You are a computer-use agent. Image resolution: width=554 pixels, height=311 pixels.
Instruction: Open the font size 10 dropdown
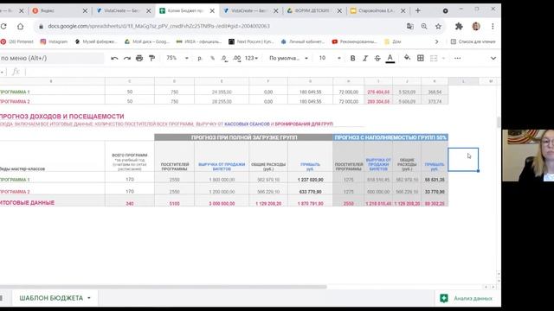(x=330, y=58)
